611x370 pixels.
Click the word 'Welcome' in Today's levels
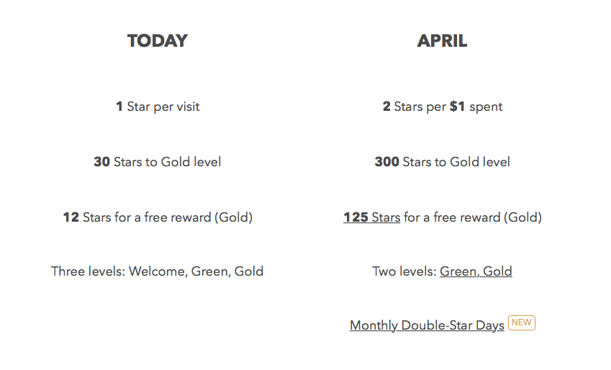coord(158,271)
